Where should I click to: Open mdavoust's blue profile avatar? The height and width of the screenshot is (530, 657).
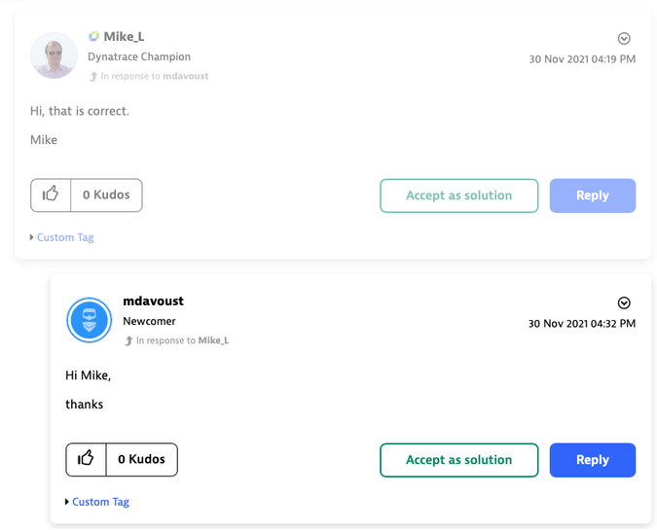point(89,320)
